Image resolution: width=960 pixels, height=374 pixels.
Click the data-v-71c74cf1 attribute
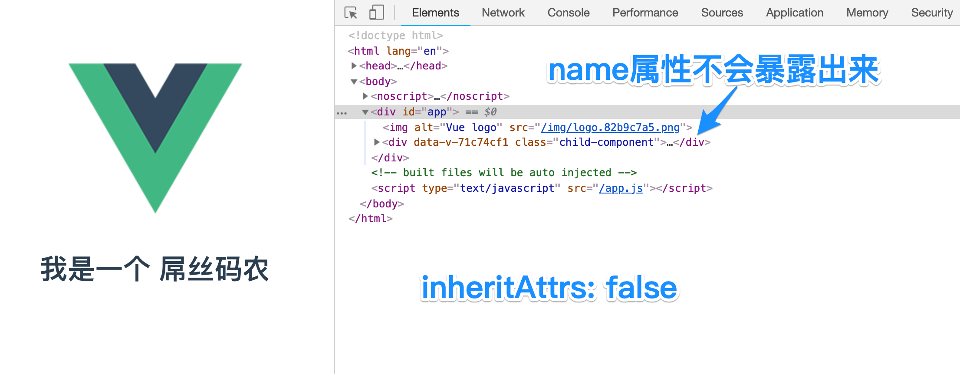point(461,142)
